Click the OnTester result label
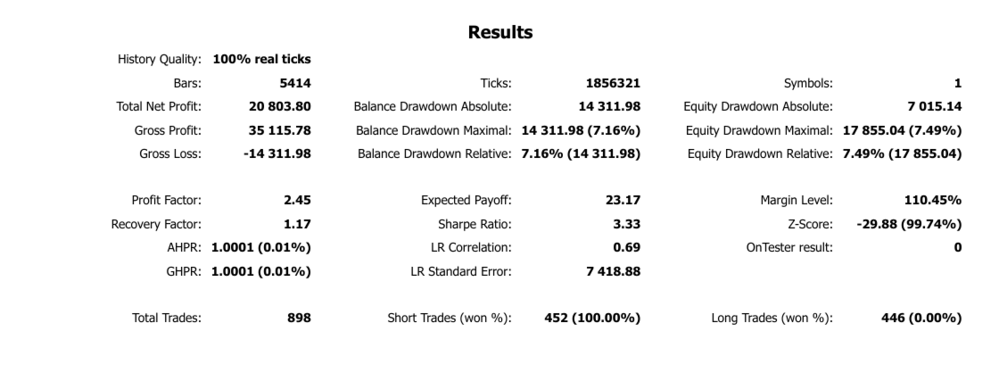 (x=789, y=247)
